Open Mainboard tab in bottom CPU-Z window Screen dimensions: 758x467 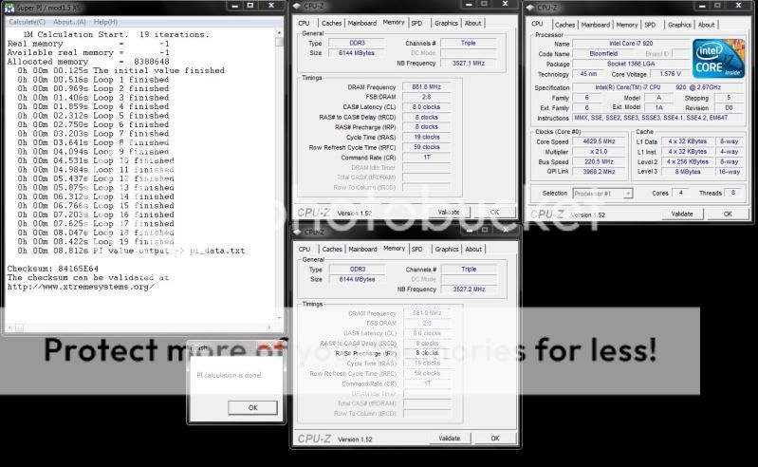[x=362, y=250]
